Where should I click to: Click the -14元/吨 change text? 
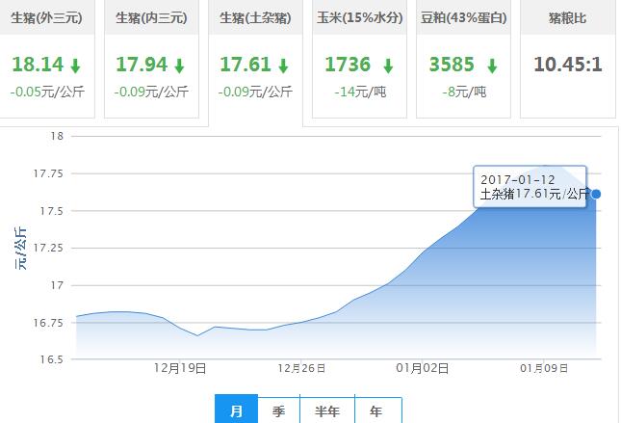click(360, 92)
